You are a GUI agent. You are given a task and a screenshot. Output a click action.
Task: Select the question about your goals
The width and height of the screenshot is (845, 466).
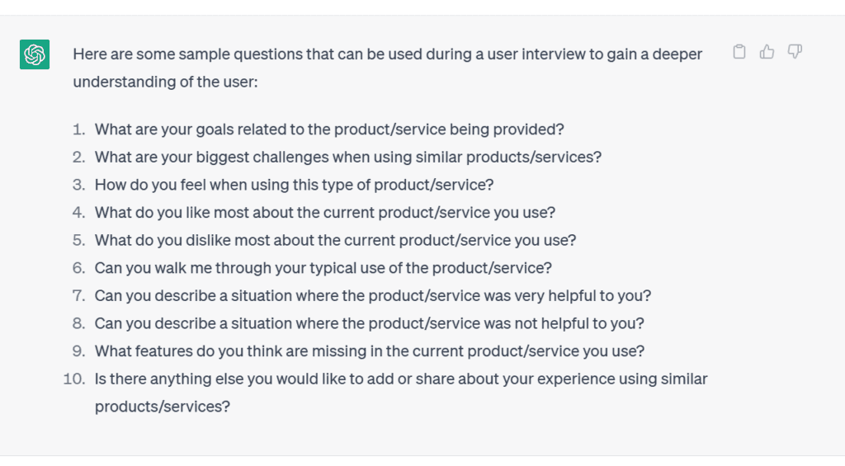(329, 129)
